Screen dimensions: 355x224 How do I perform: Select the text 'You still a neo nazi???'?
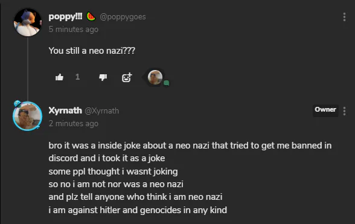pos(92,51)
